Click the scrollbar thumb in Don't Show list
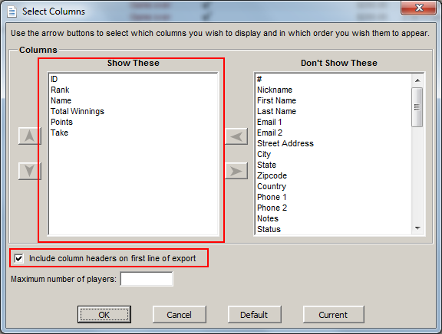 coord(417,107)
